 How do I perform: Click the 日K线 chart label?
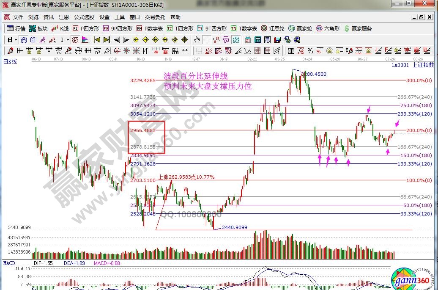pos(10,61)
